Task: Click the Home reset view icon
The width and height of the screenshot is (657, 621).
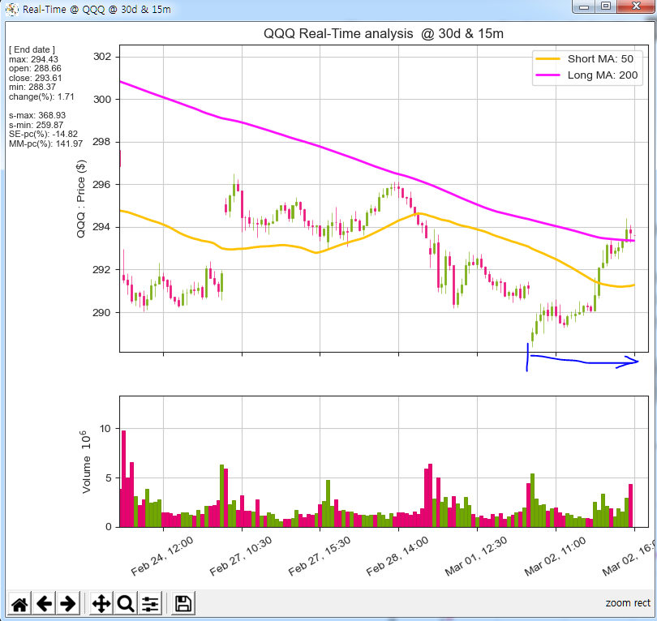Action: [19, 603]
